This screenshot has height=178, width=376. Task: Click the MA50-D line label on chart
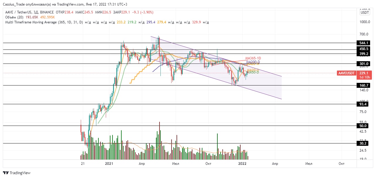pos(253,72)
